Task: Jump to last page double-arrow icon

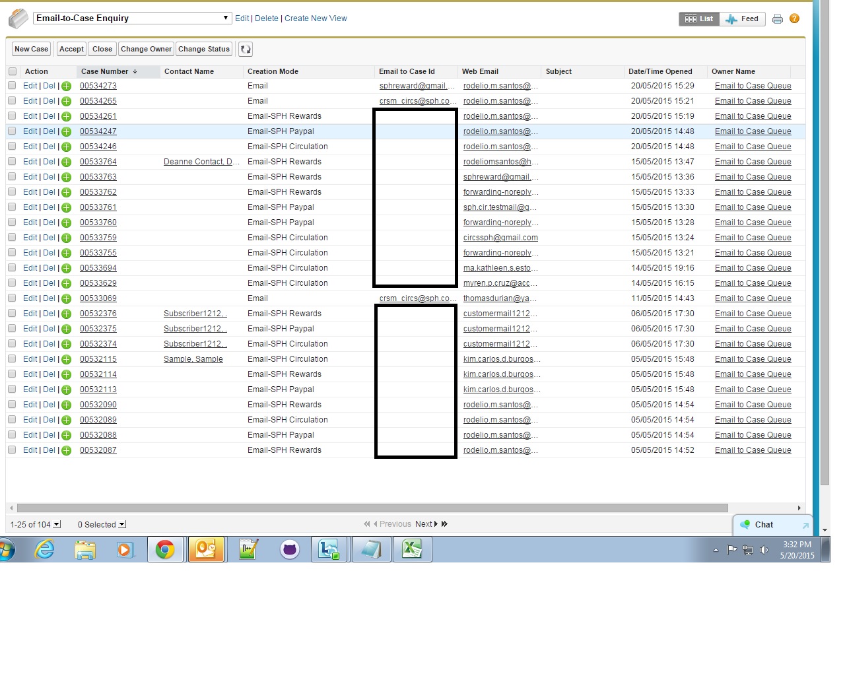Action: click(x=445, y=524)
